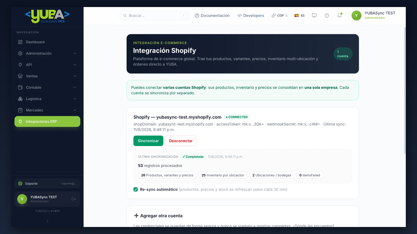Expand the Mercadeo submenu chevron
This screenshot has height=234, width=417.
point(75,110)
